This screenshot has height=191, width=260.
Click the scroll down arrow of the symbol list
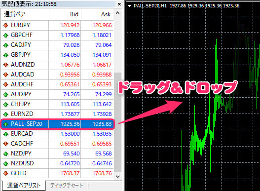pos(118,176)
